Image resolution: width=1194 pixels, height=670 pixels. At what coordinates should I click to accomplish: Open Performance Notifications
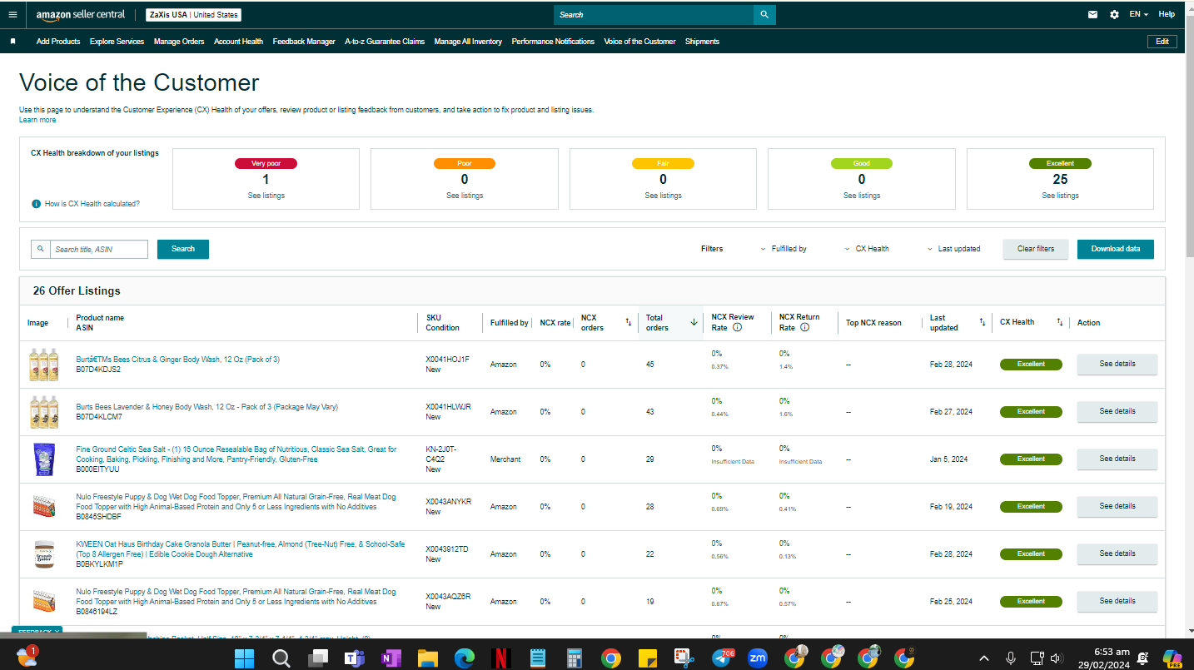(x=553, y=42)
